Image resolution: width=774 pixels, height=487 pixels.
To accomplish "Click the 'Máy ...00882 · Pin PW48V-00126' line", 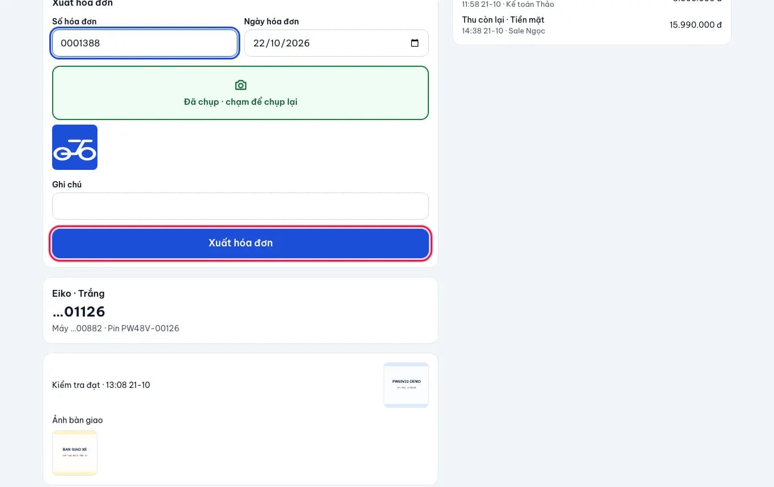I will 116,328.
